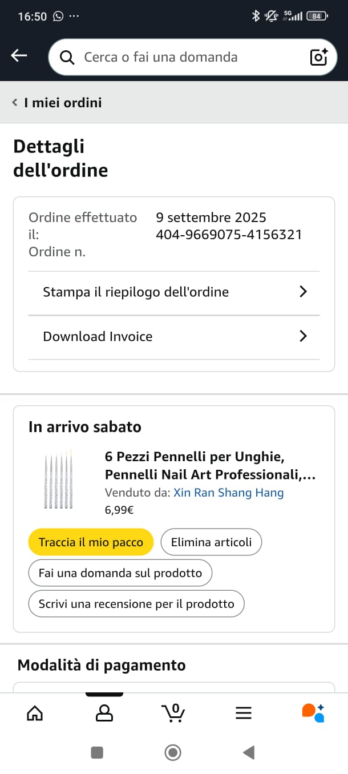Tap Fai una domanda sul prodotto
Screen dimensions: 348x774
(x=120, y=573)
